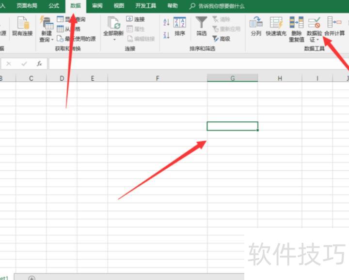Select column C header
Screen dimensions: 349x280
pyautogui.click(x=31, y=78)
